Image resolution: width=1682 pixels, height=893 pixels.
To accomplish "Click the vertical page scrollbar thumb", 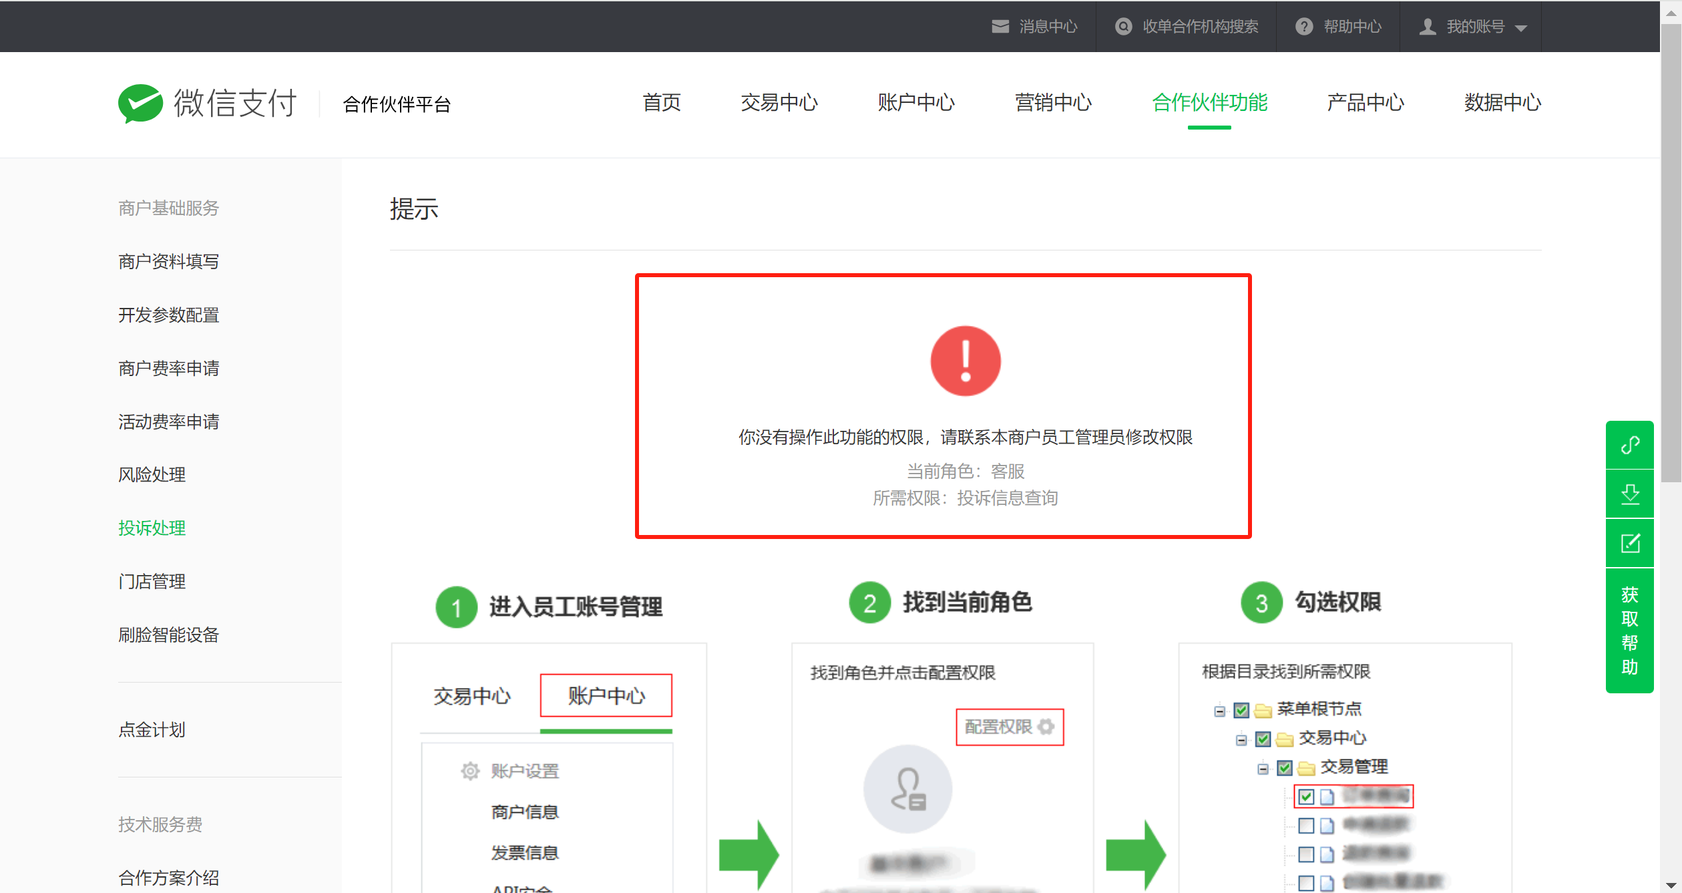I will (1671, 254).
